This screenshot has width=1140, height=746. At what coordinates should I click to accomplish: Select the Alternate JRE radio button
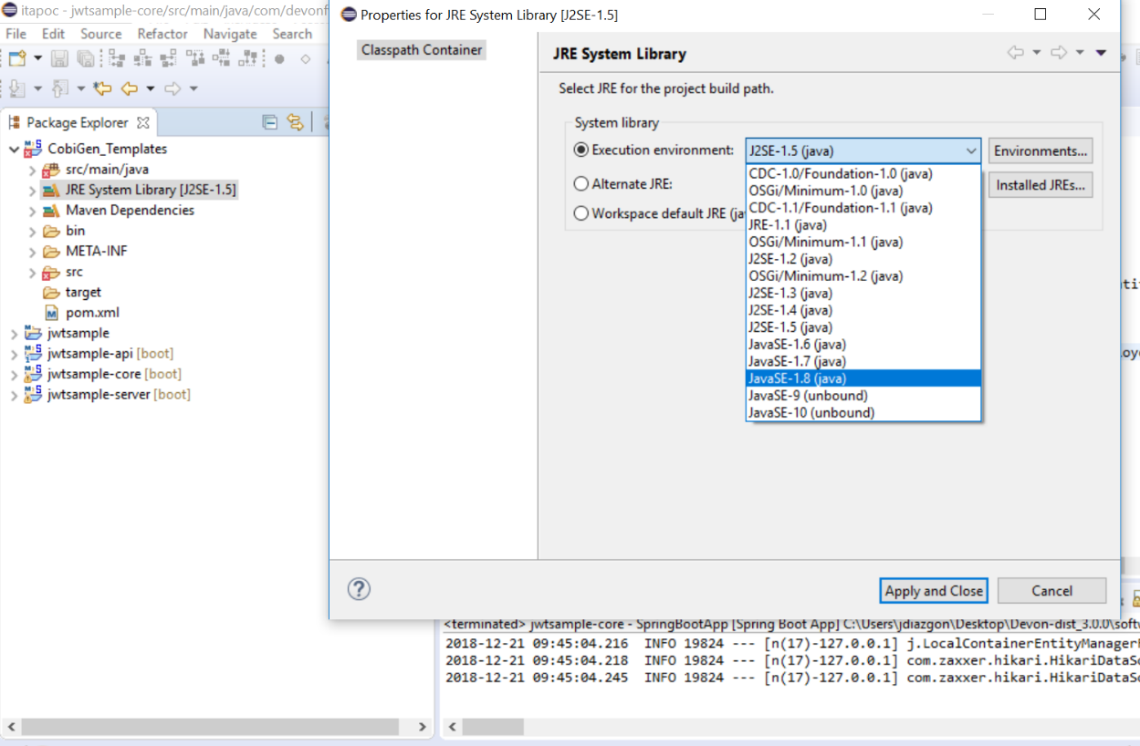click(581, 183)
